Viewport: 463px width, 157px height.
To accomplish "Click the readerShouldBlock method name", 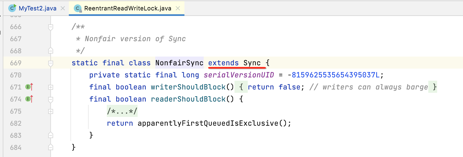I will click(188, 99).
